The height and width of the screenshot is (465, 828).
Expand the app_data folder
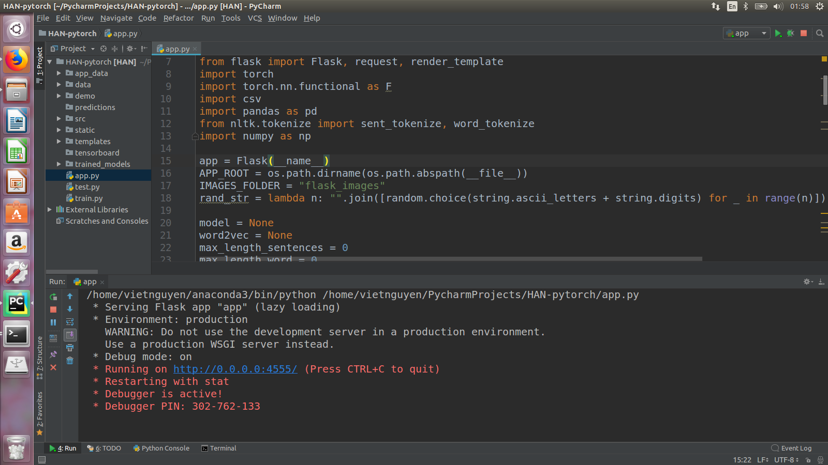pyautogui.click(x=59, y=73)
